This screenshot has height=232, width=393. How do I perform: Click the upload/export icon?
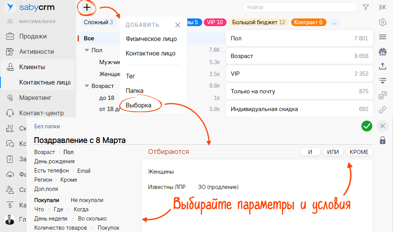(x=382, y=66)
